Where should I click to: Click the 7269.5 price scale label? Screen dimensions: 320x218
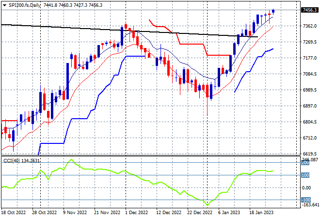click(310, 42)
